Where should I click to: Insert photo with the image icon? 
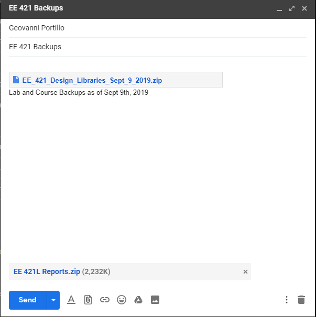click(155, 300)
